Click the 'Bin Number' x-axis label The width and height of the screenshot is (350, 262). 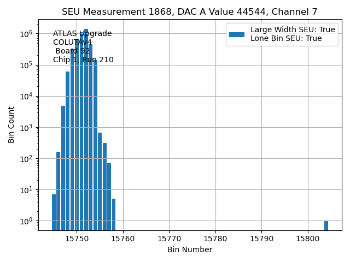[189, 249]
